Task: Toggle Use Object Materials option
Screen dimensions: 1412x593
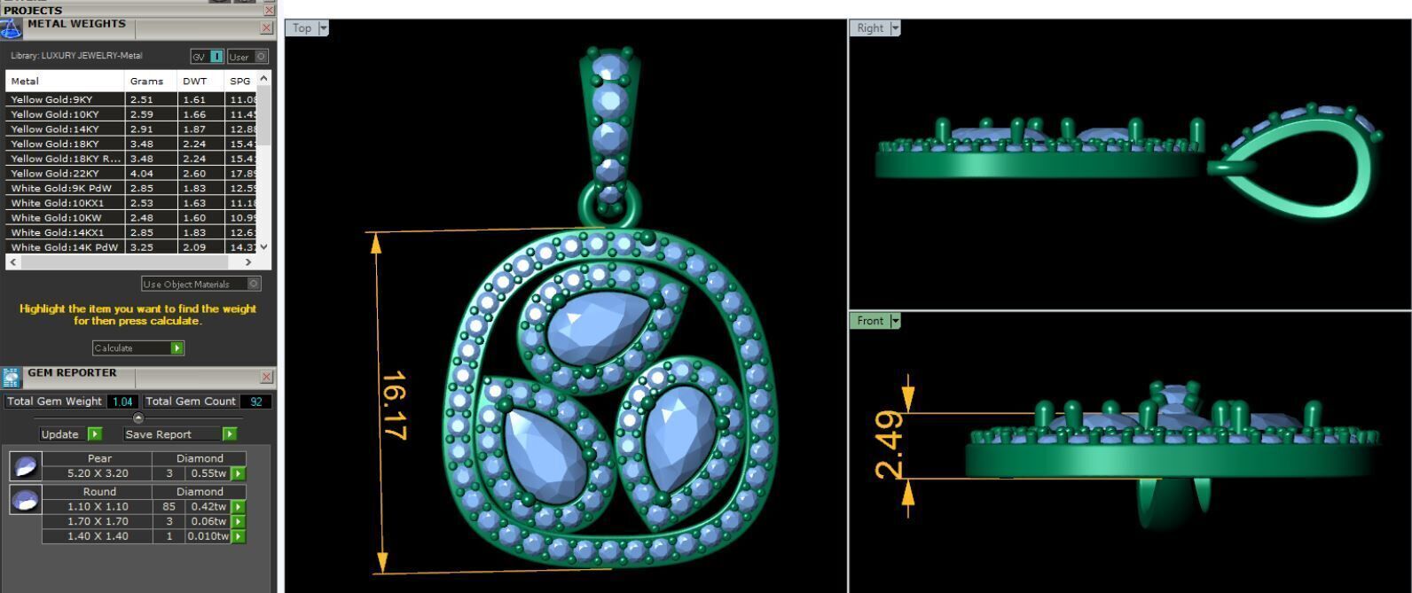Action: pyautogui.click(x=201, y=284)
